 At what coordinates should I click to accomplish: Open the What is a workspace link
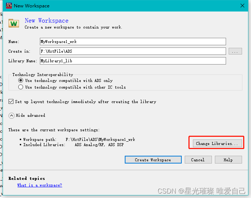point(39,185)
